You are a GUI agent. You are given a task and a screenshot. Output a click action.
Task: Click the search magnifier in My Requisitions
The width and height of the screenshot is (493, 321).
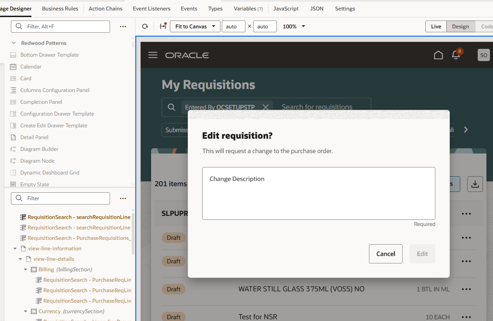pyautogui.click(x=172, y=107)
